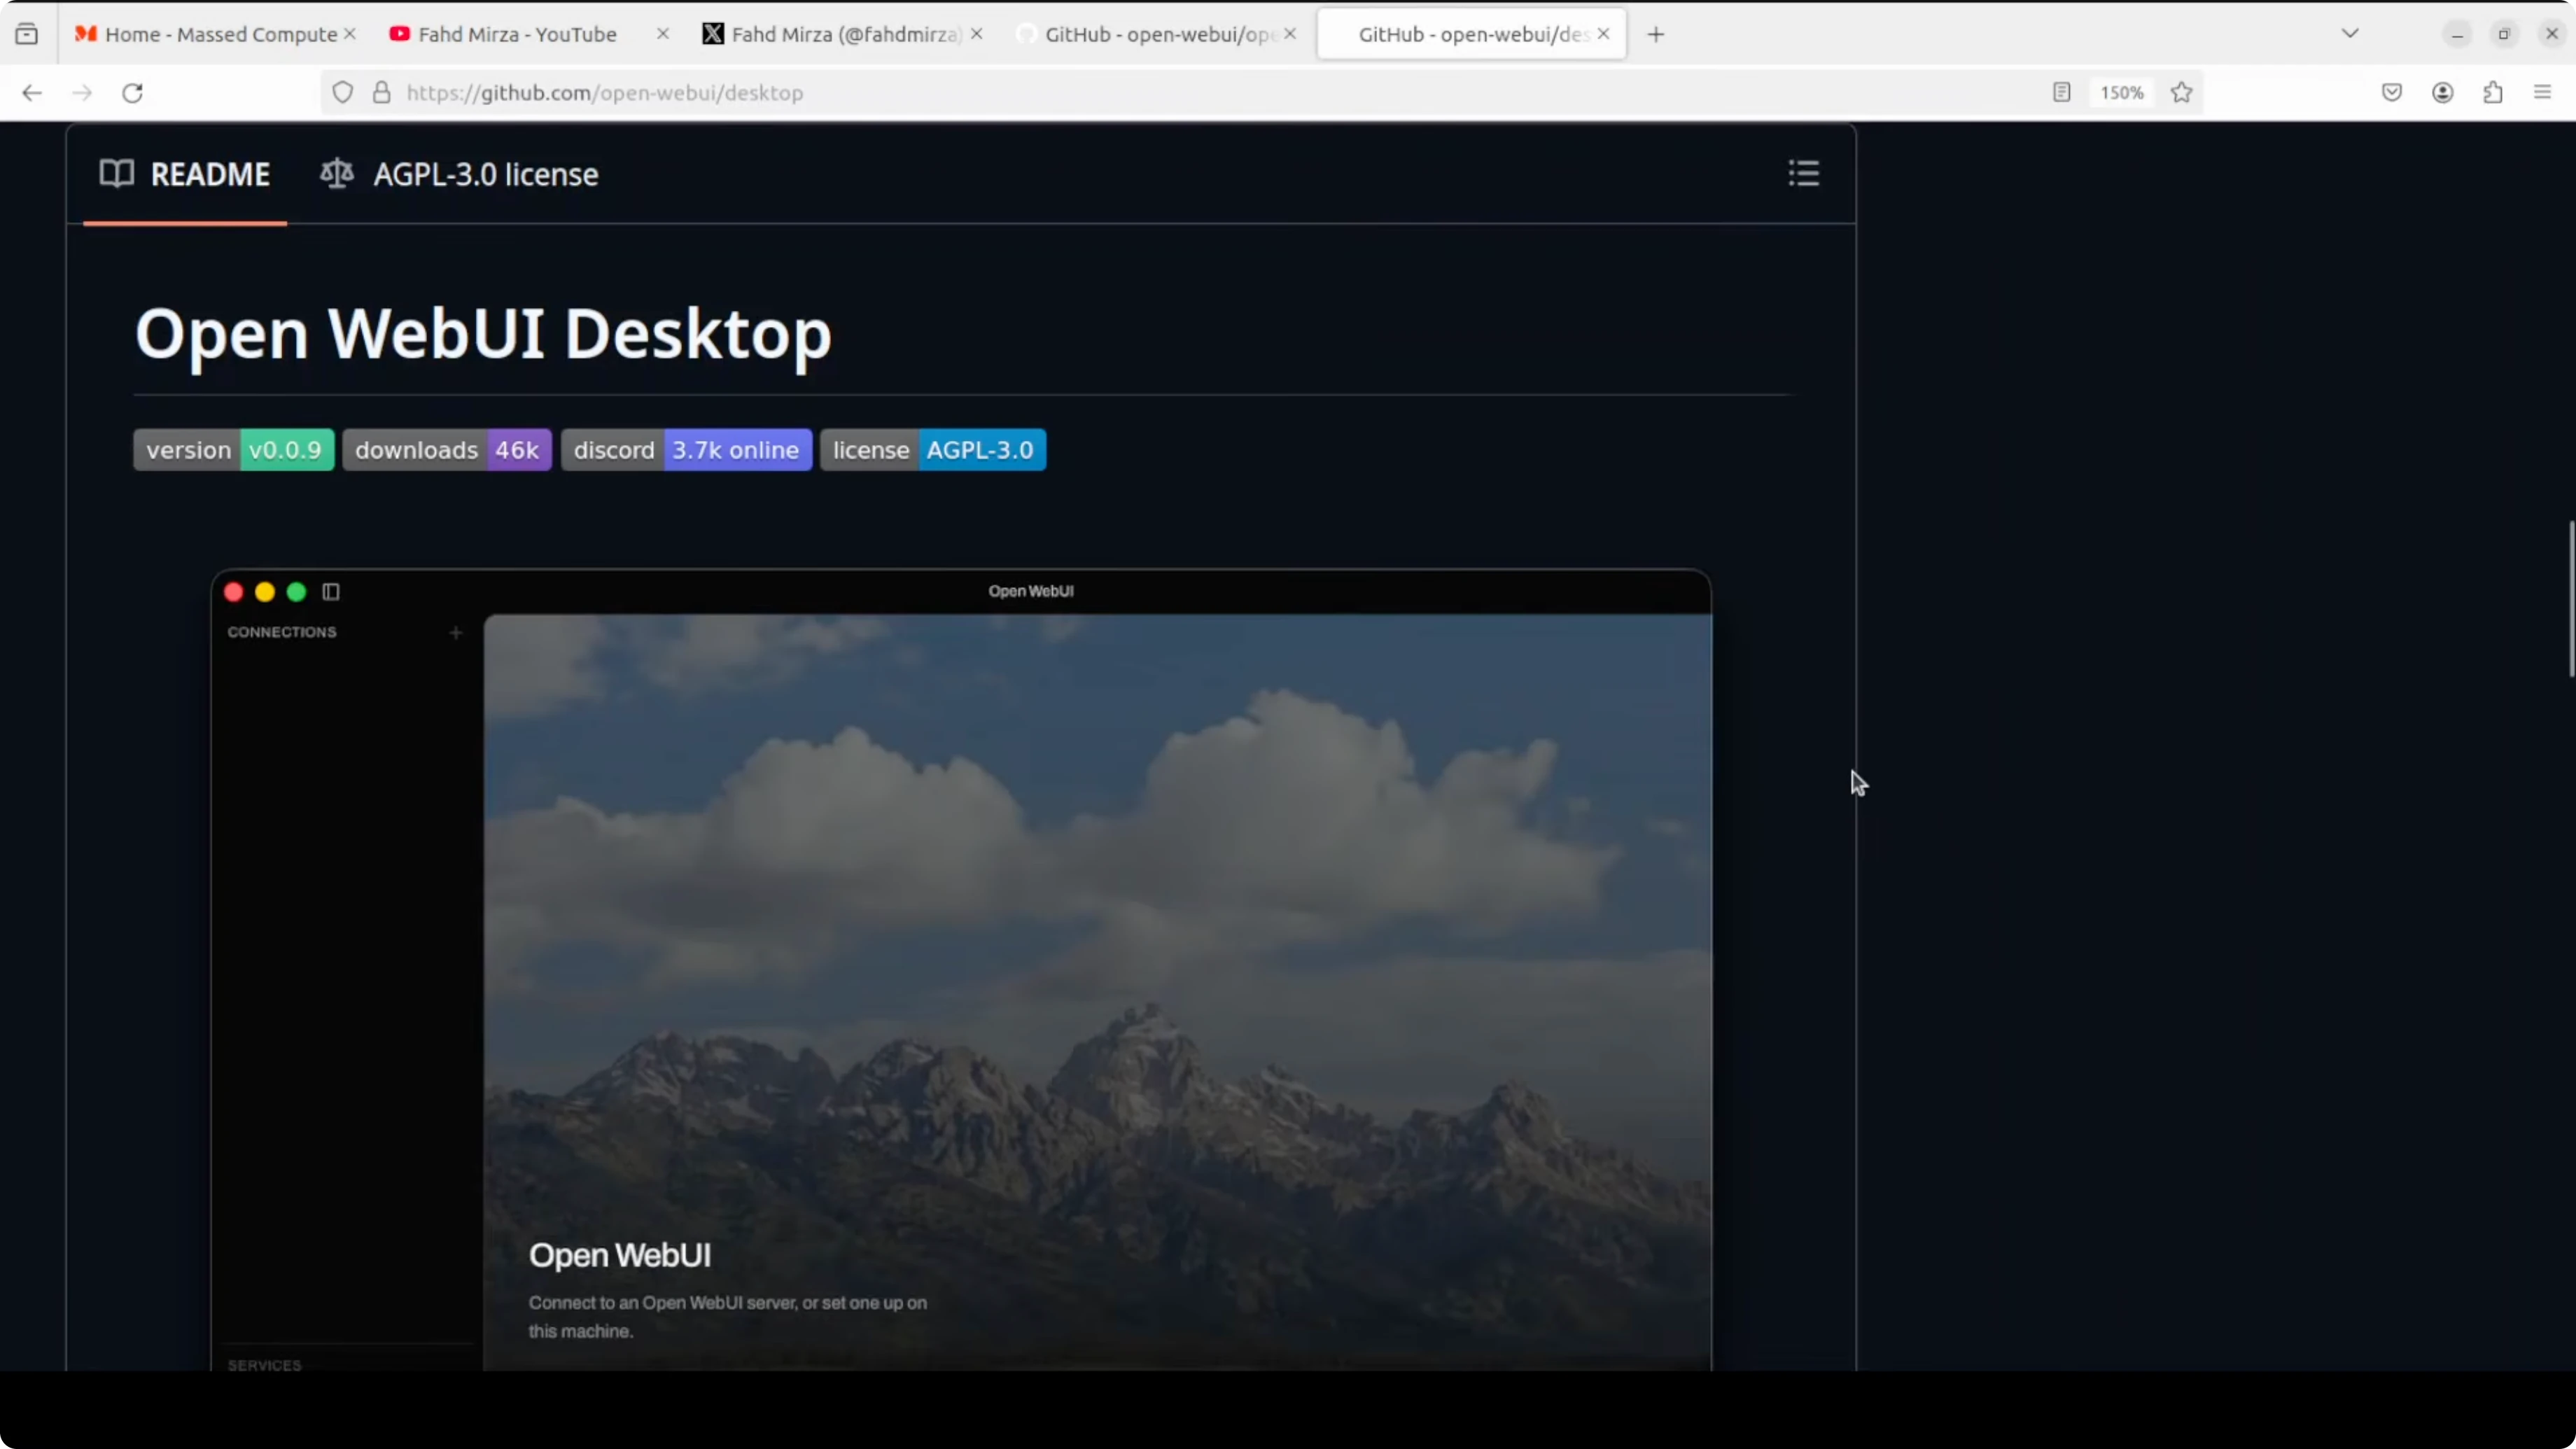Toggle reader view icon in the address bar
This screenshot has width=2576, height=1449.
(2061, 93)
